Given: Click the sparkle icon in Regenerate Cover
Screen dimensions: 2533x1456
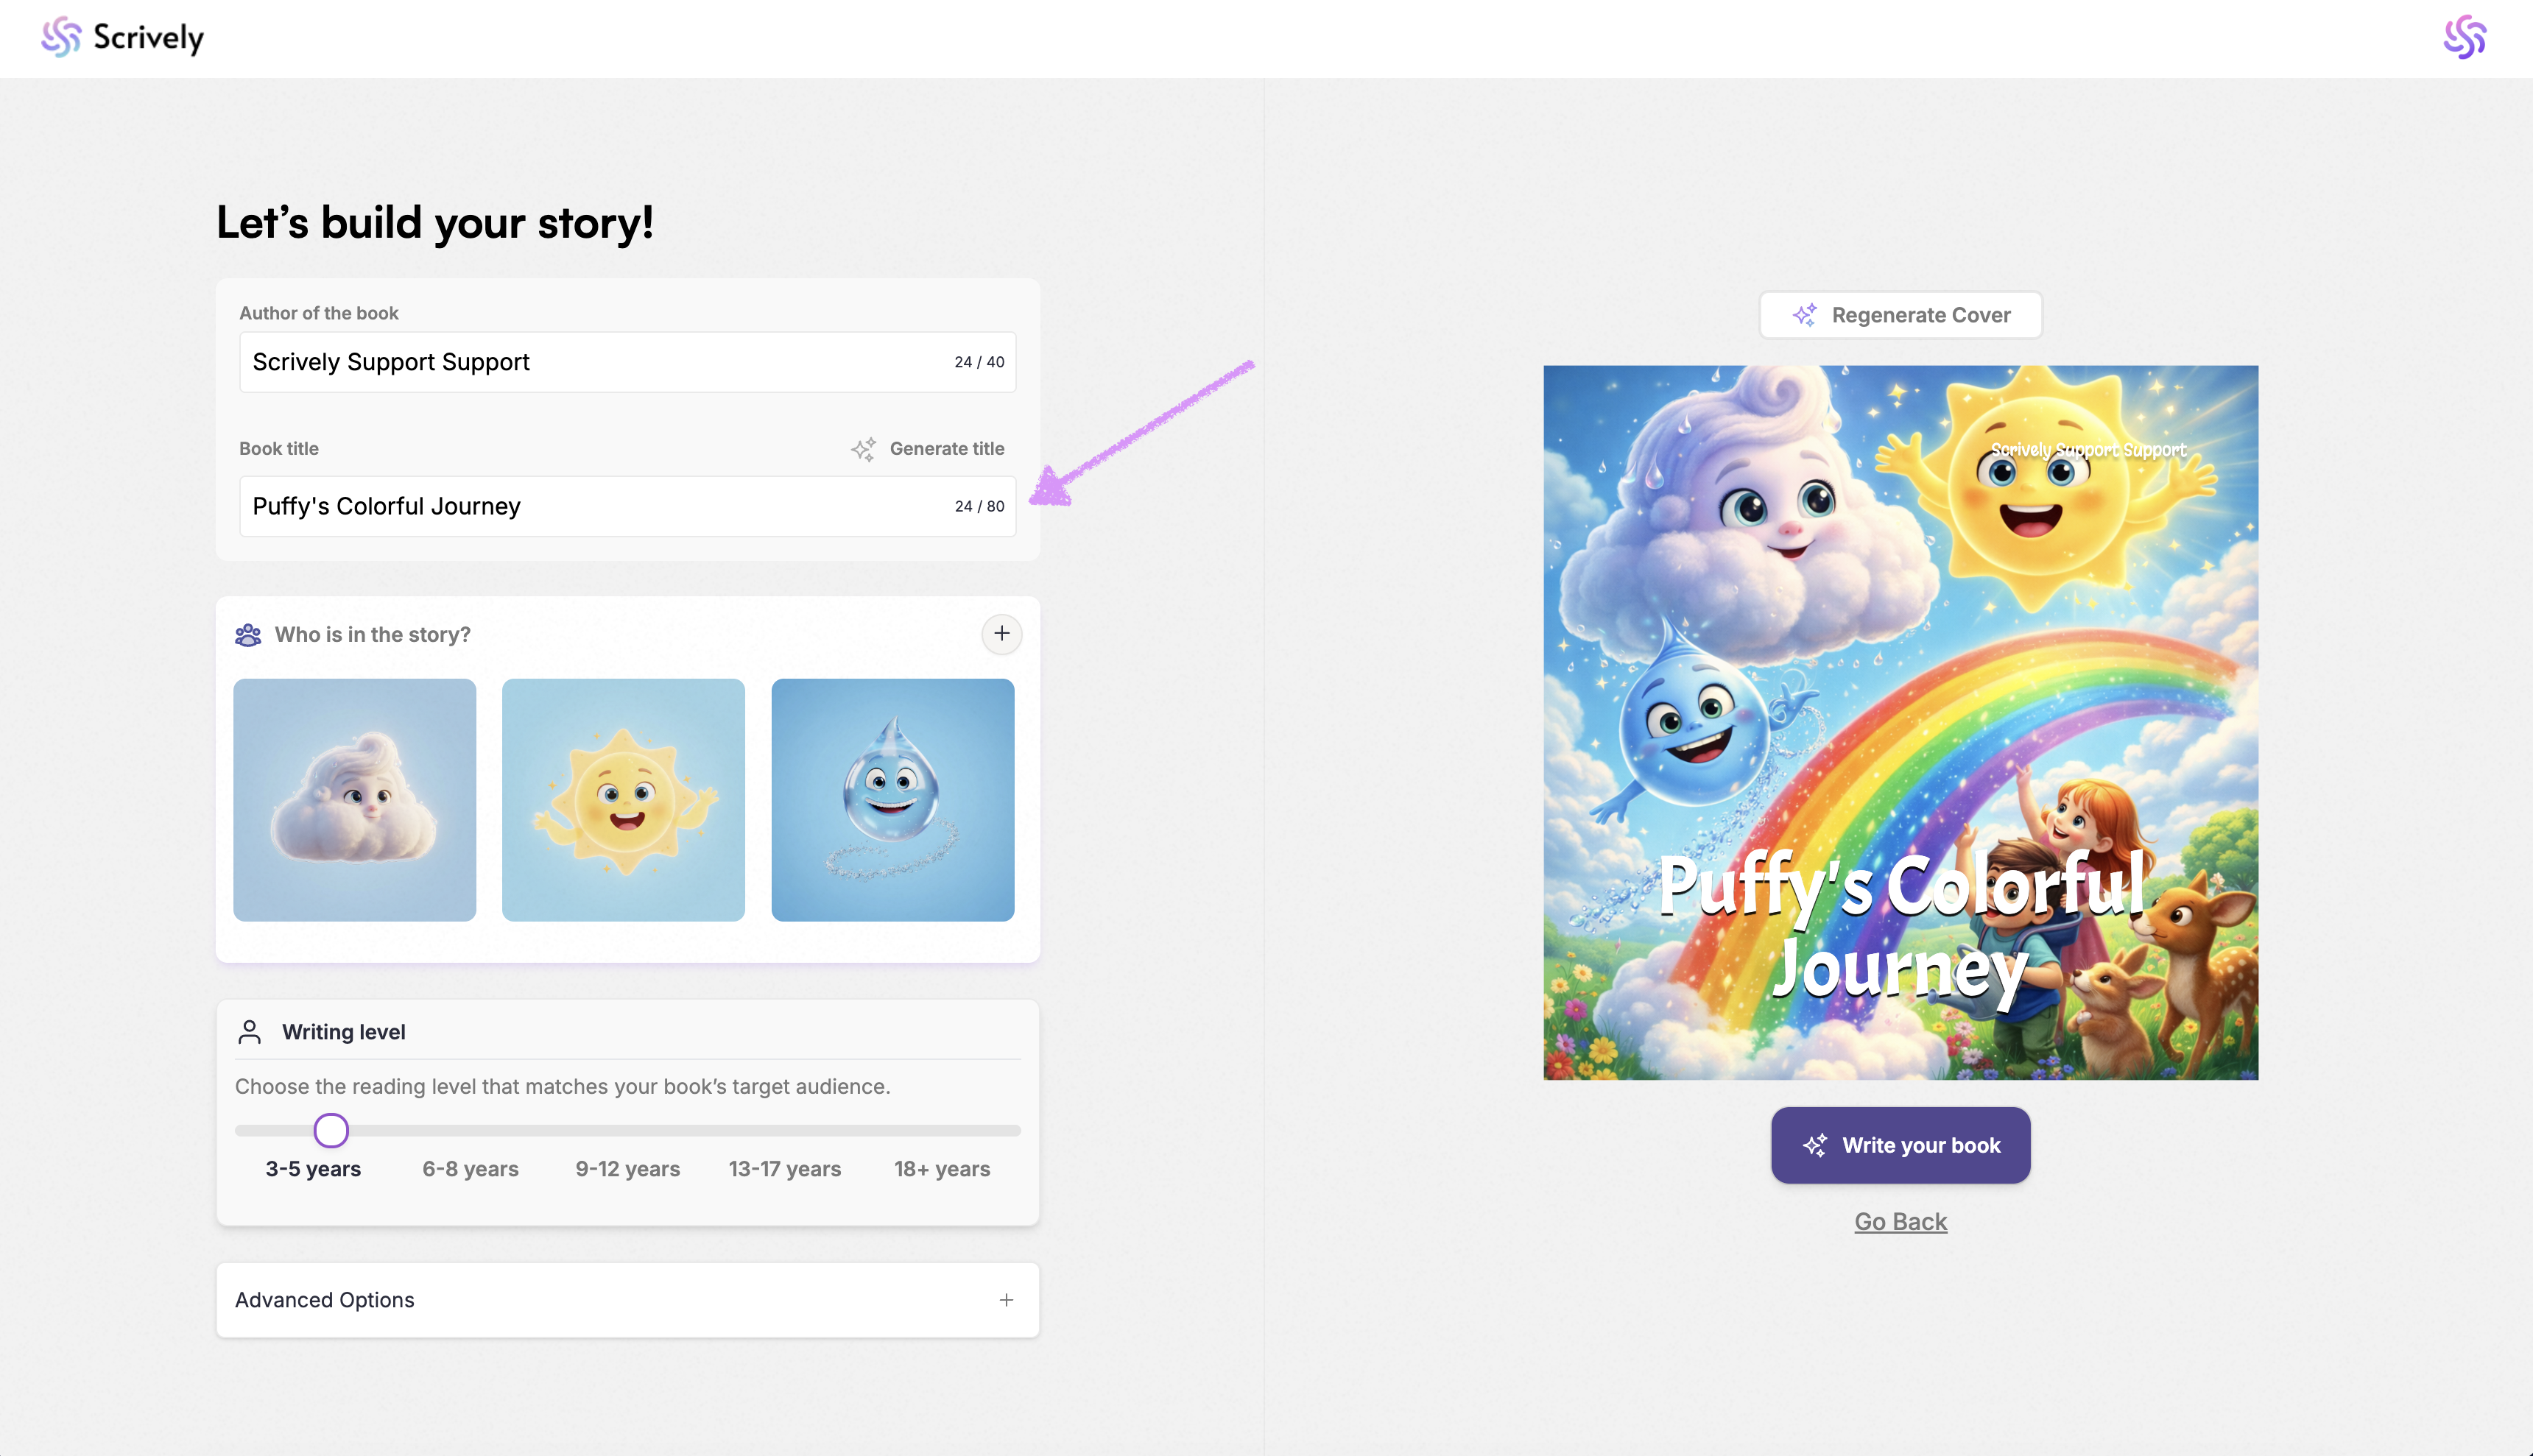Looking at the screenshot, I should coord(1805,315).
